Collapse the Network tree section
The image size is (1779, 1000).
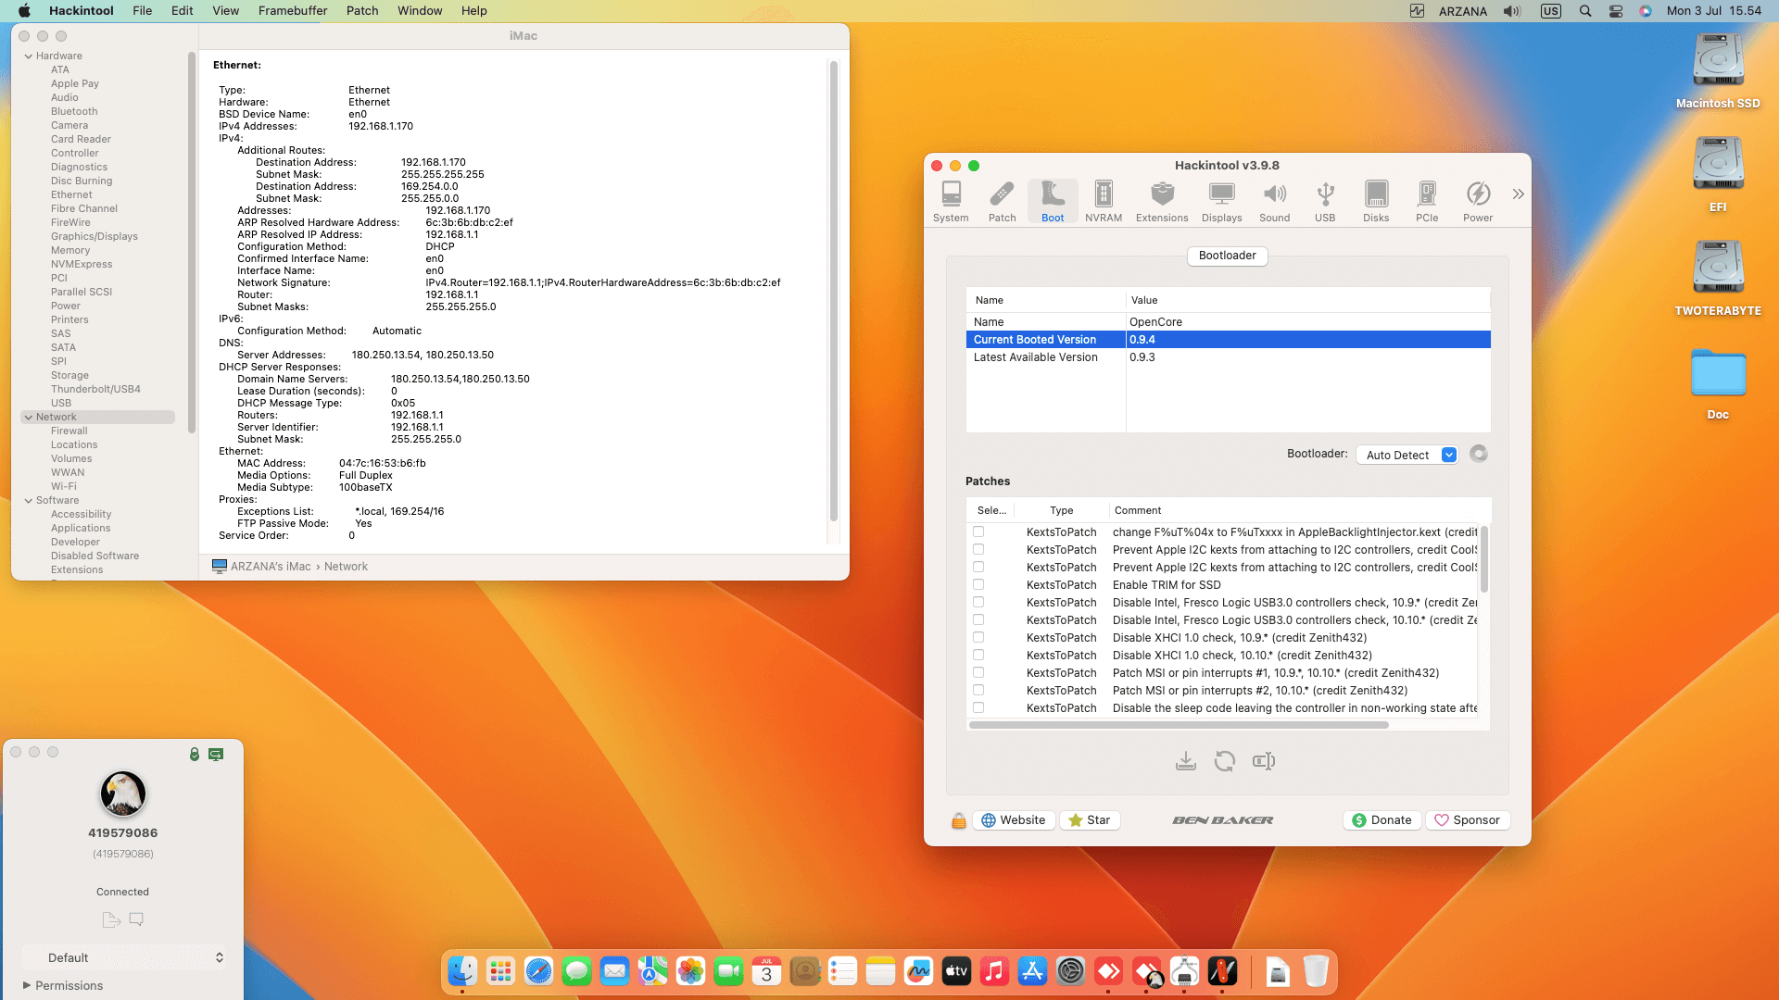pyautogui.click(x=29, y=418)
